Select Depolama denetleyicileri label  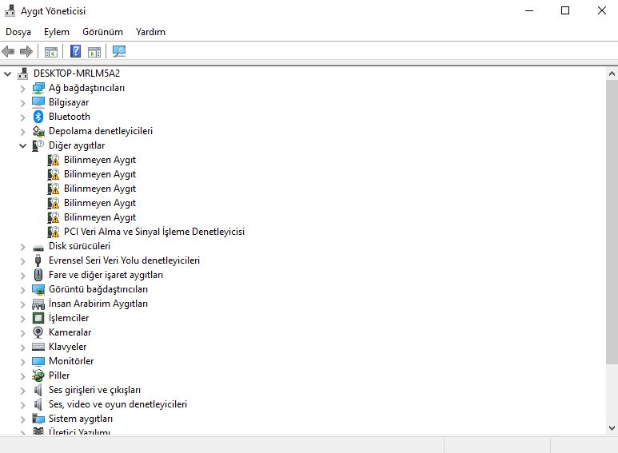click(x=101, y=131)
